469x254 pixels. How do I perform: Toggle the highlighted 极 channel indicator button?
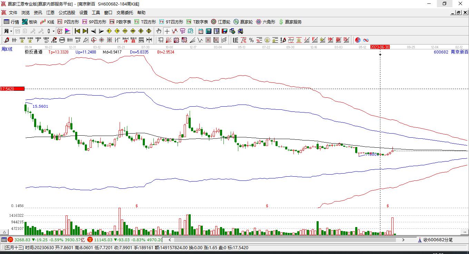(60, 31)
